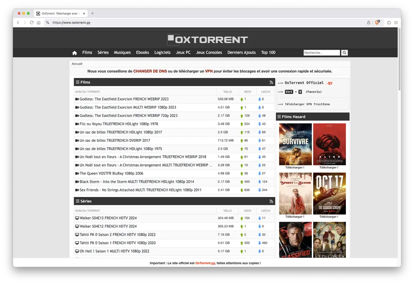The height and width of the screenshot is (284, 414).
Task: Open the Logiciels menu item
Action: 162,52
